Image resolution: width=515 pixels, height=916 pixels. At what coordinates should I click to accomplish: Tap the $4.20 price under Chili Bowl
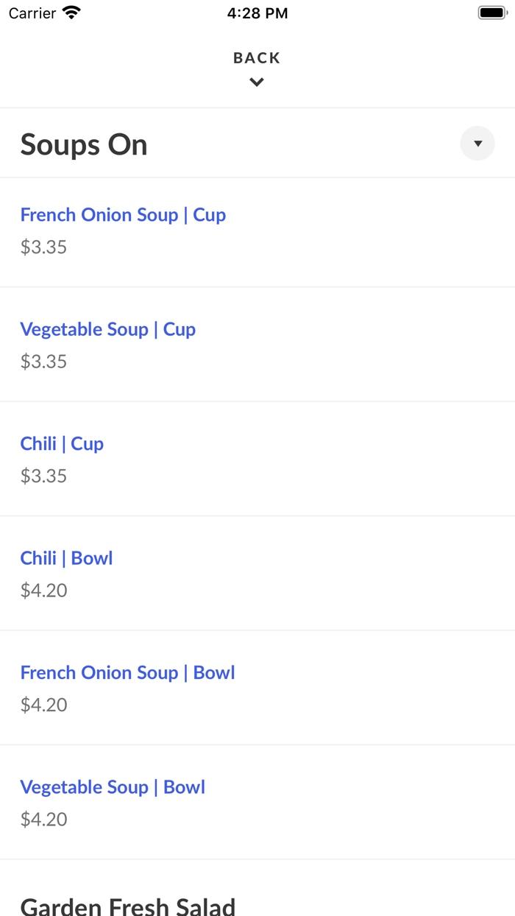[x=43, y=591]
